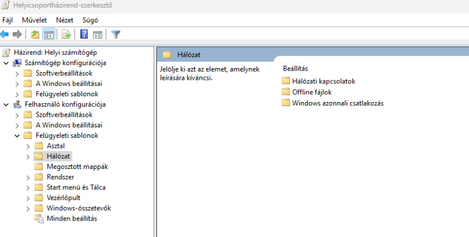Select Számítógép konfigurációja tree item
This screenshot has height=237, width=469.
pos(65,63)
